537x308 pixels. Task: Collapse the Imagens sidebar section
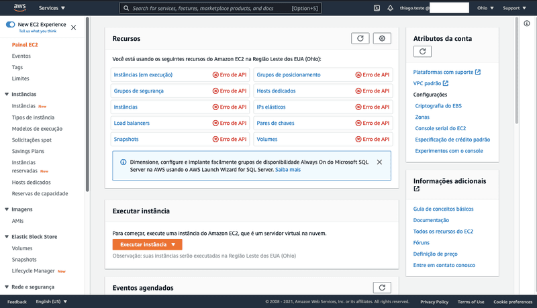pyautogui.click(x=7, y=209)
